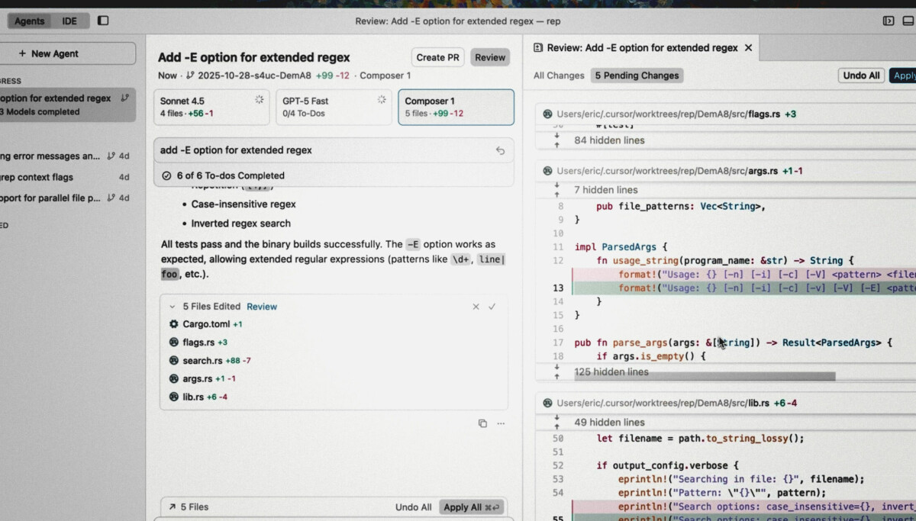Switch to the All Changes tab
This screenshot has width=916, height=521.
[x=559, y=76]
